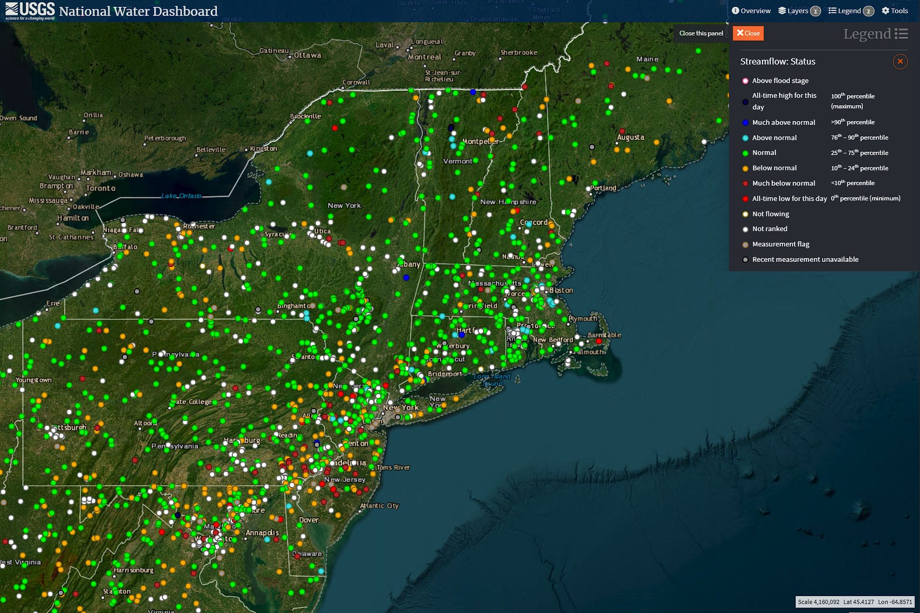Viewport: 920px width, 613px height.
Task: Click the Peterborough label on the map
Action: coord(165,138)
